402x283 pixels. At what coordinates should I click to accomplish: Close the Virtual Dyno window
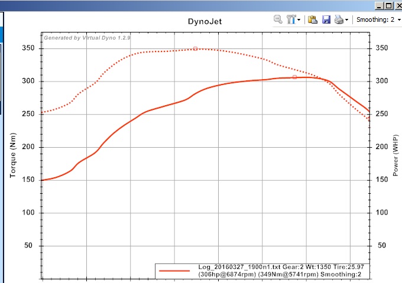398,5
